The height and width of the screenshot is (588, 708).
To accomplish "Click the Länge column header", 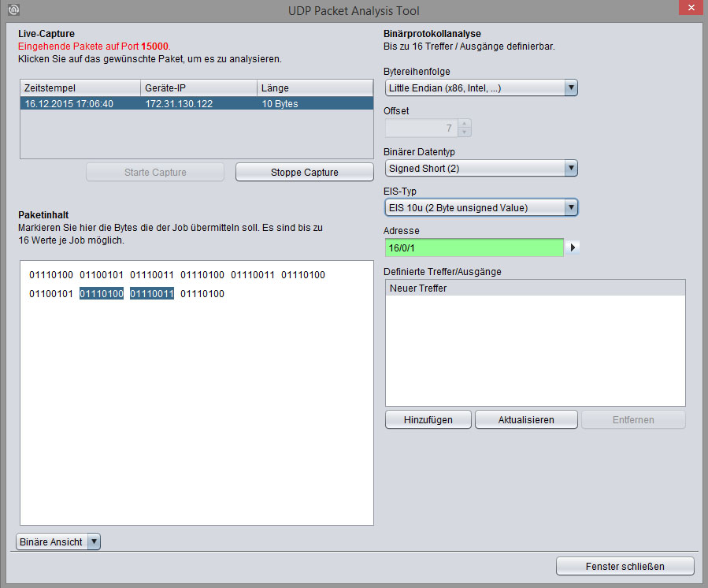I will [314, 87].
